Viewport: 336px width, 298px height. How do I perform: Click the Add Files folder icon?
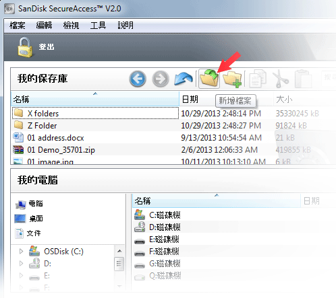(209, 79)
